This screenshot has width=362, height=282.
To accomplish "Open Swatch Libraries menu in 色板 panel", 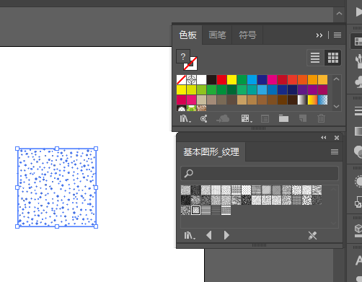I will pyautogui.click(x=185, y=118).
